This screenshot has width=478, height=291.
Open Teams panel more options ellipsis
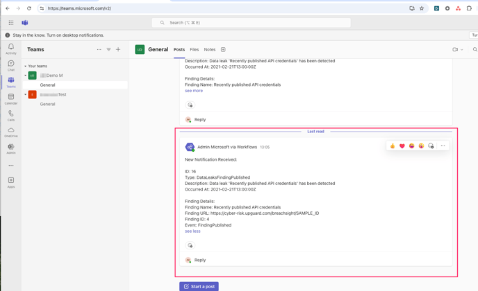[99, 49]
